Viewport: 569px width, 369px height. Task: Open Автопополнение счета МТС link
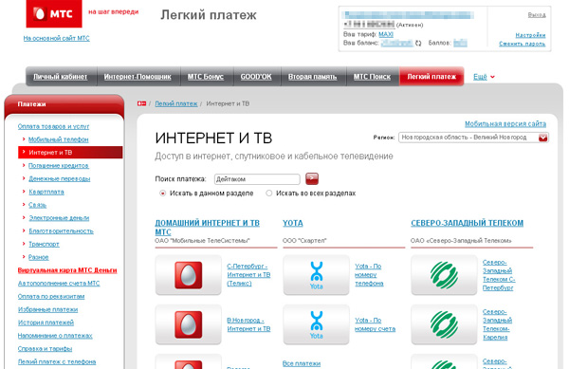[x=59, y=283]
